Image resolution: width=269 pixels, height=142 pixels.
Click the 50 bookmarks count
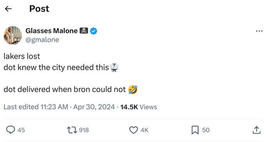[x=206, y=130]
